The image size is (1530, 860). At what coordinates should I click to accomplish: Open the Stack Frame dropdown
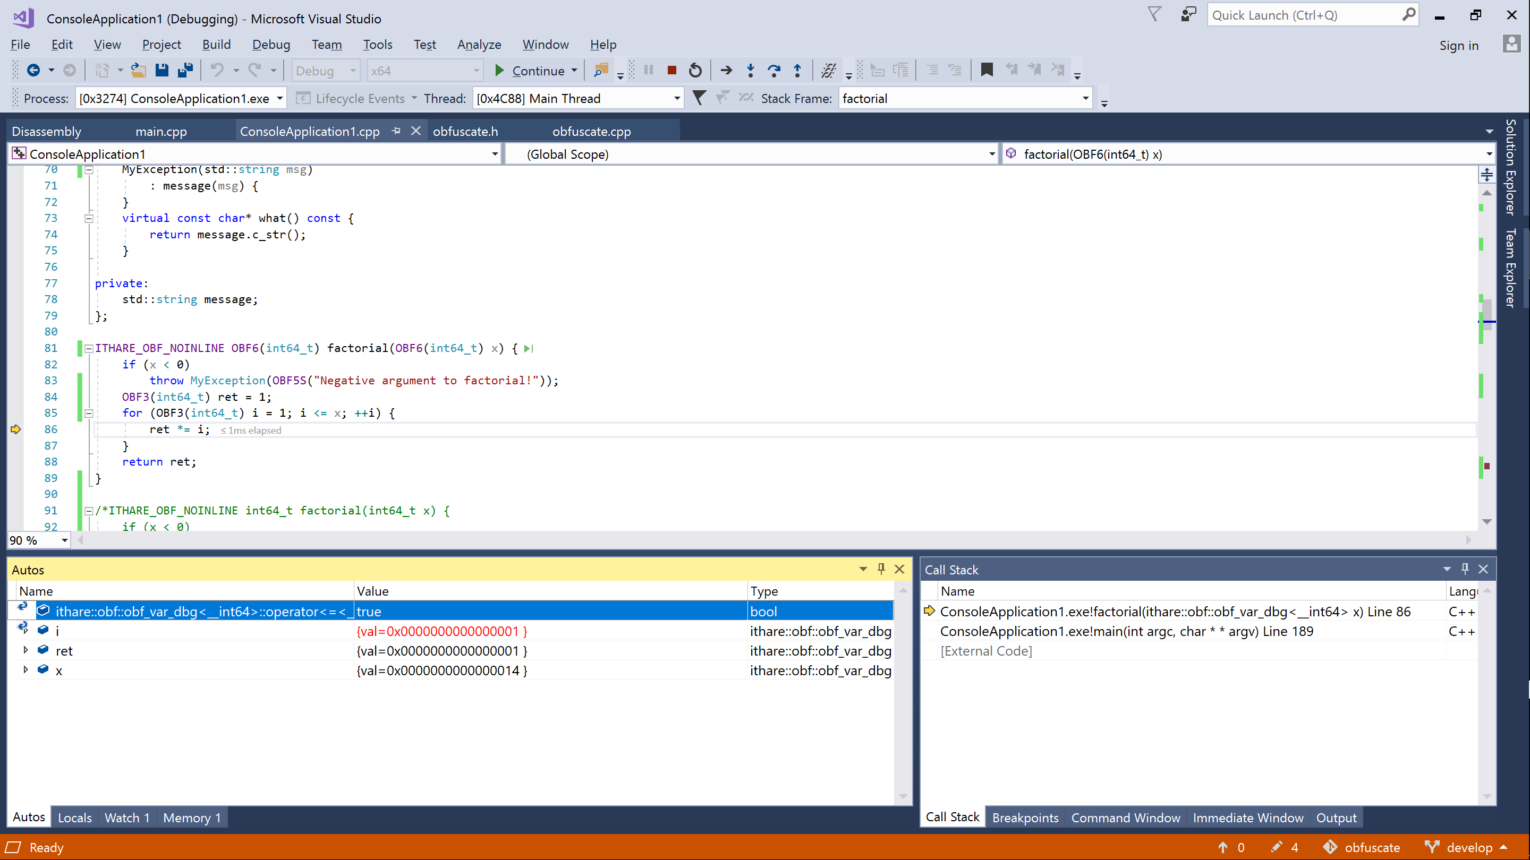click(x=1085, y=99)
